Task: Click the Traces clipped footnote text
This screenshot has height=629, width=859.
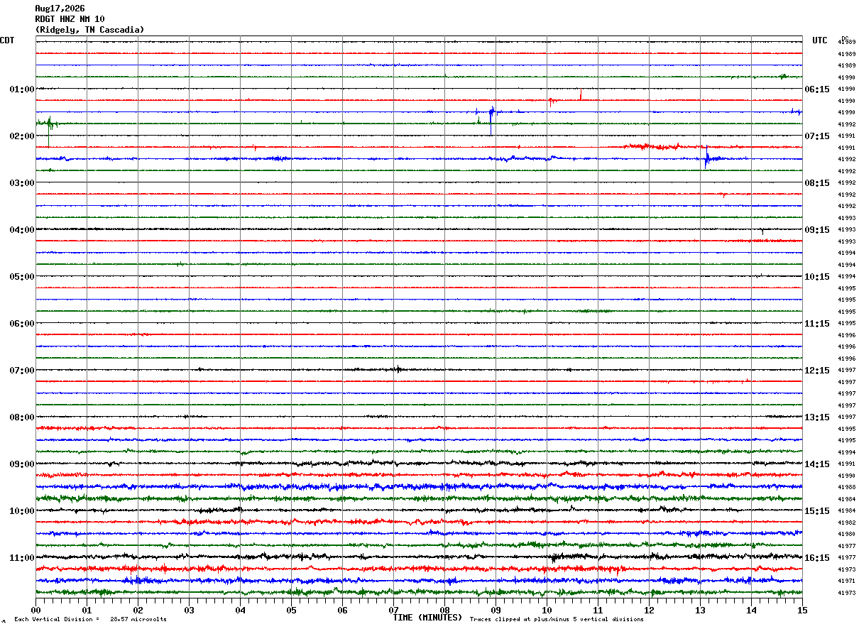Action: click(557, 620)
